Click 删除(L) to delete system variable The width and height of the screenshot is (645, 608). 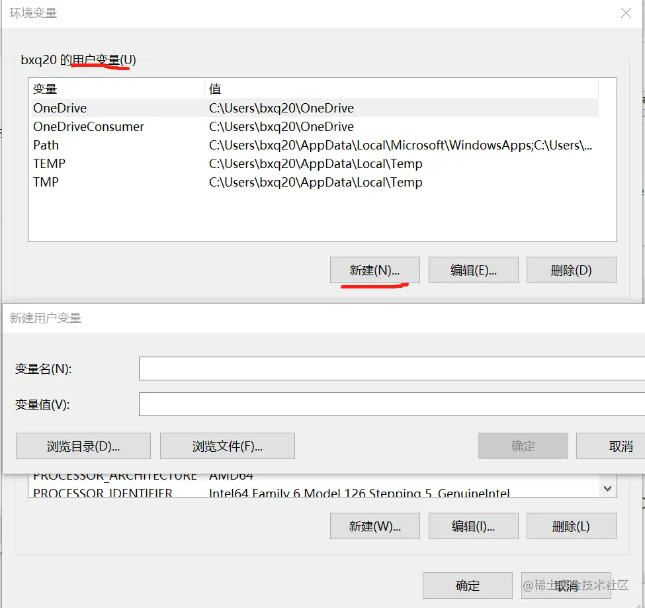click(571, 525)
